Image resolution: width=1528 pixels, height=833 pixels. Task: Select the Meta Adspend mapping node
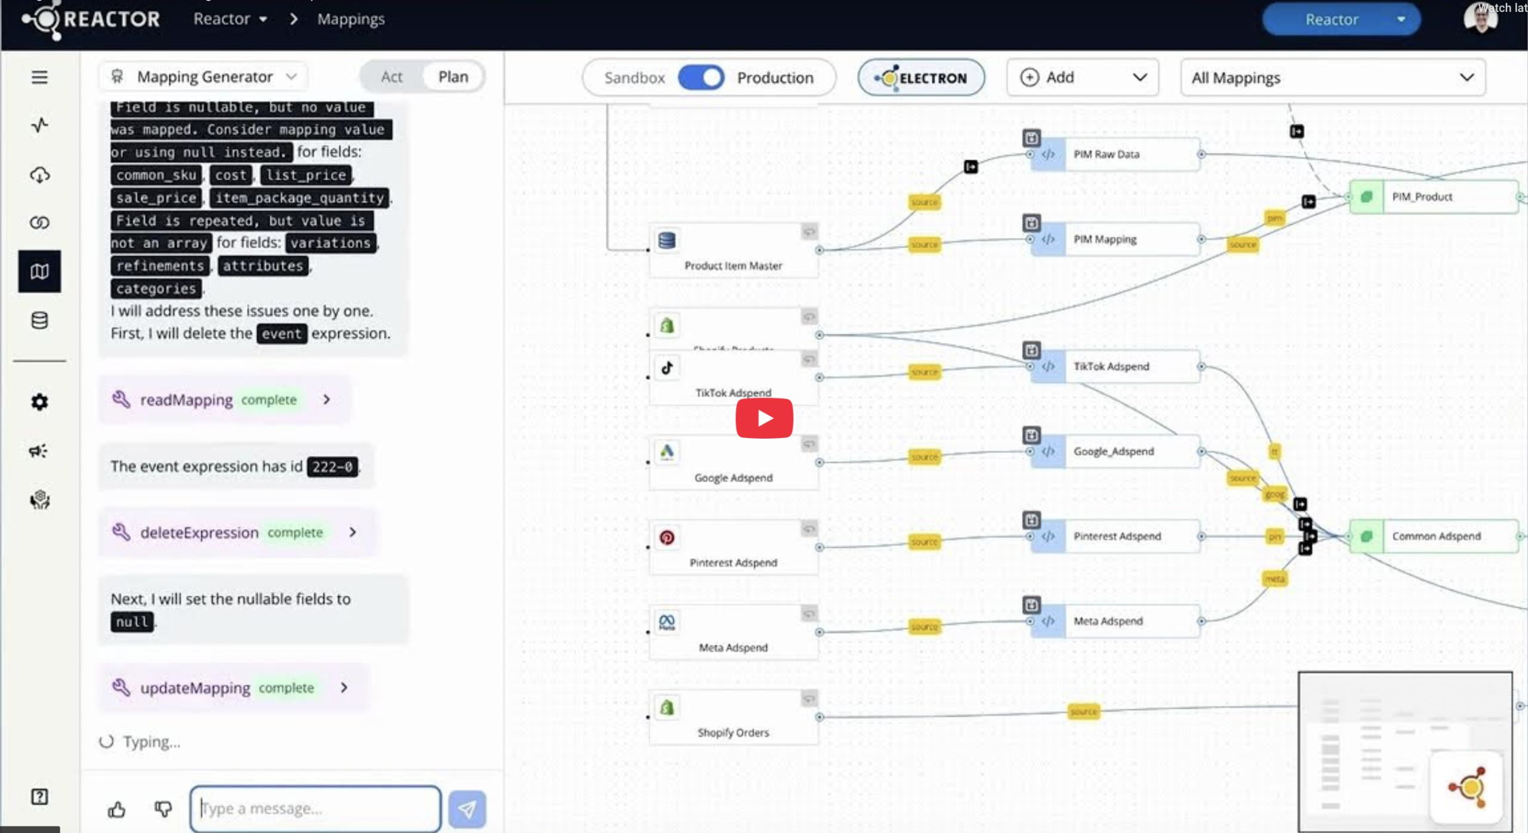tap(1115, 621)
